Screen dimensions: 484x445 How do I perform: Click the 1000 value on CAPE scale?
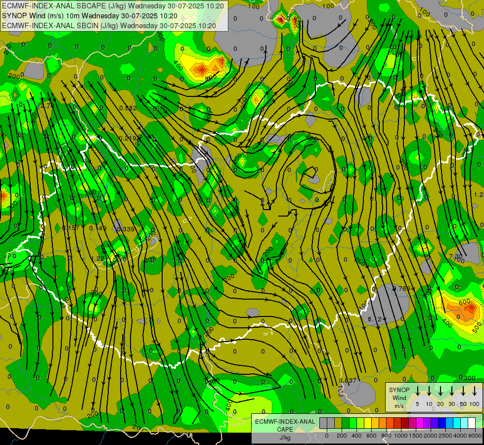401,436
